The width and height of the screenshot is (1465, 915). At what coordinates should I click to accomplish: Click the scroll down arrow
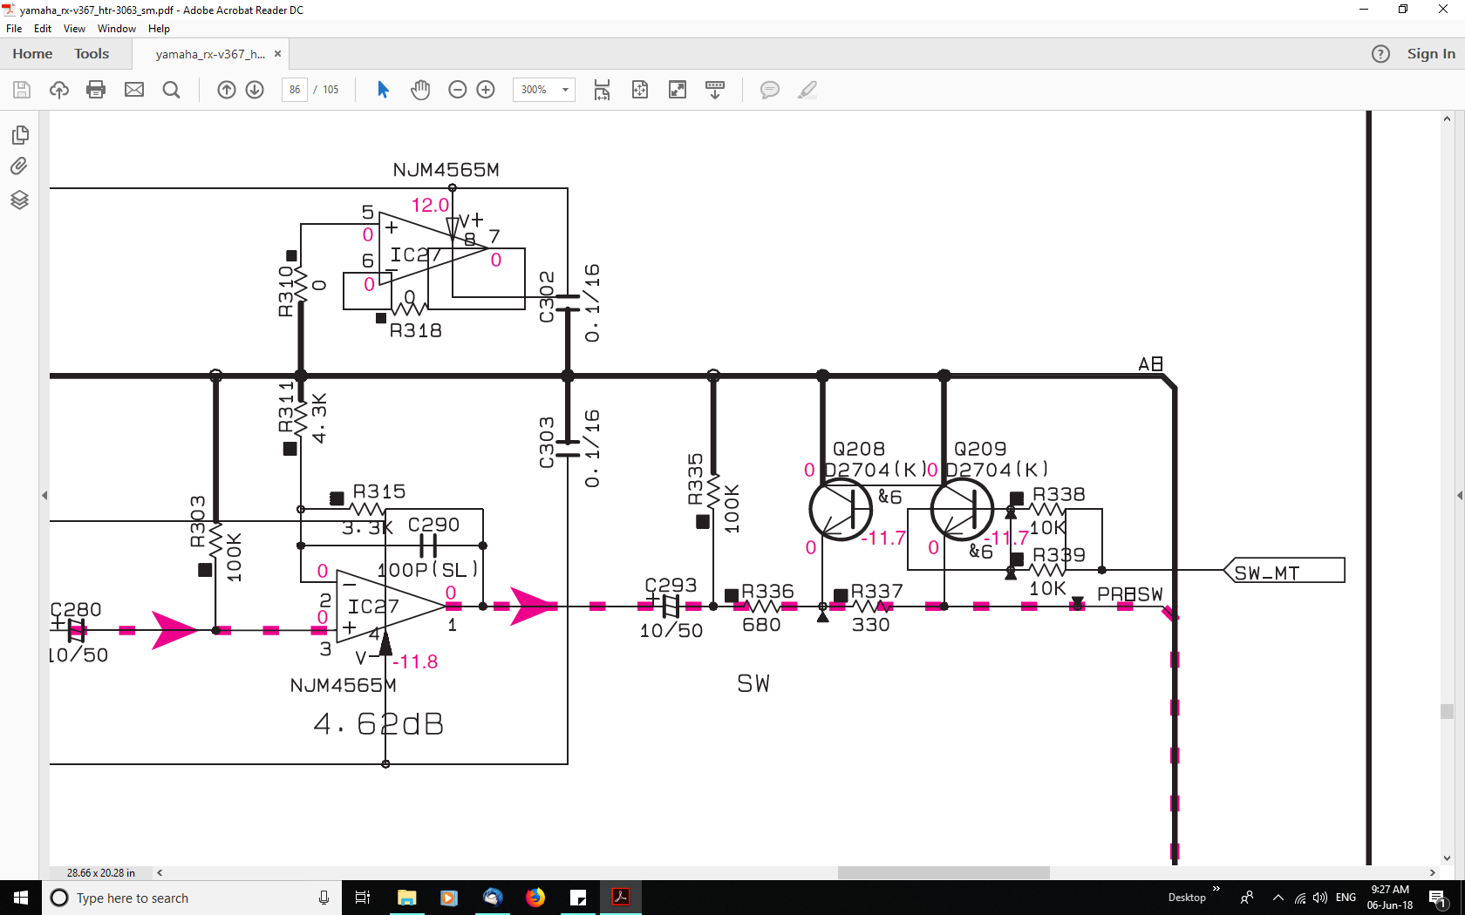click(1448, 858)
